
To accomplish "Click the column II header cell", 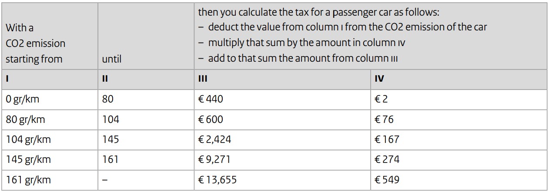I will pyautogui.click(x=146, y=79).
